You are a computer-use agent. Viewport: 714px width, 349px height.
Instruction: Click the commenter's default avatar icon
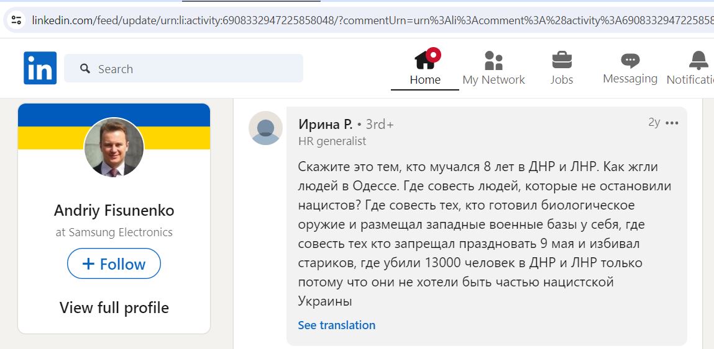pyautogui.click(x=265, y=128)
